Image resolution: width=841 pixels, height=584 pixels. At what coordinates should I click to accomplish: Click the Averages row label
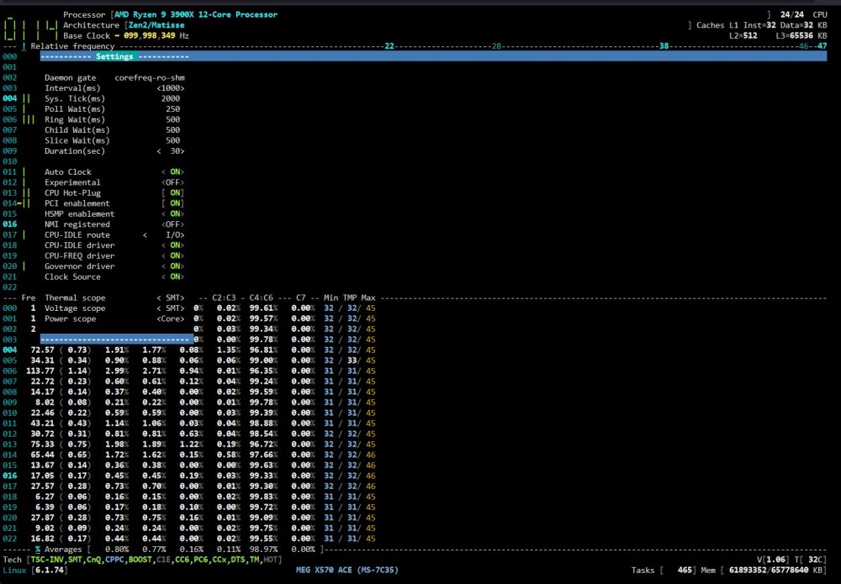[x=63, y=550]
